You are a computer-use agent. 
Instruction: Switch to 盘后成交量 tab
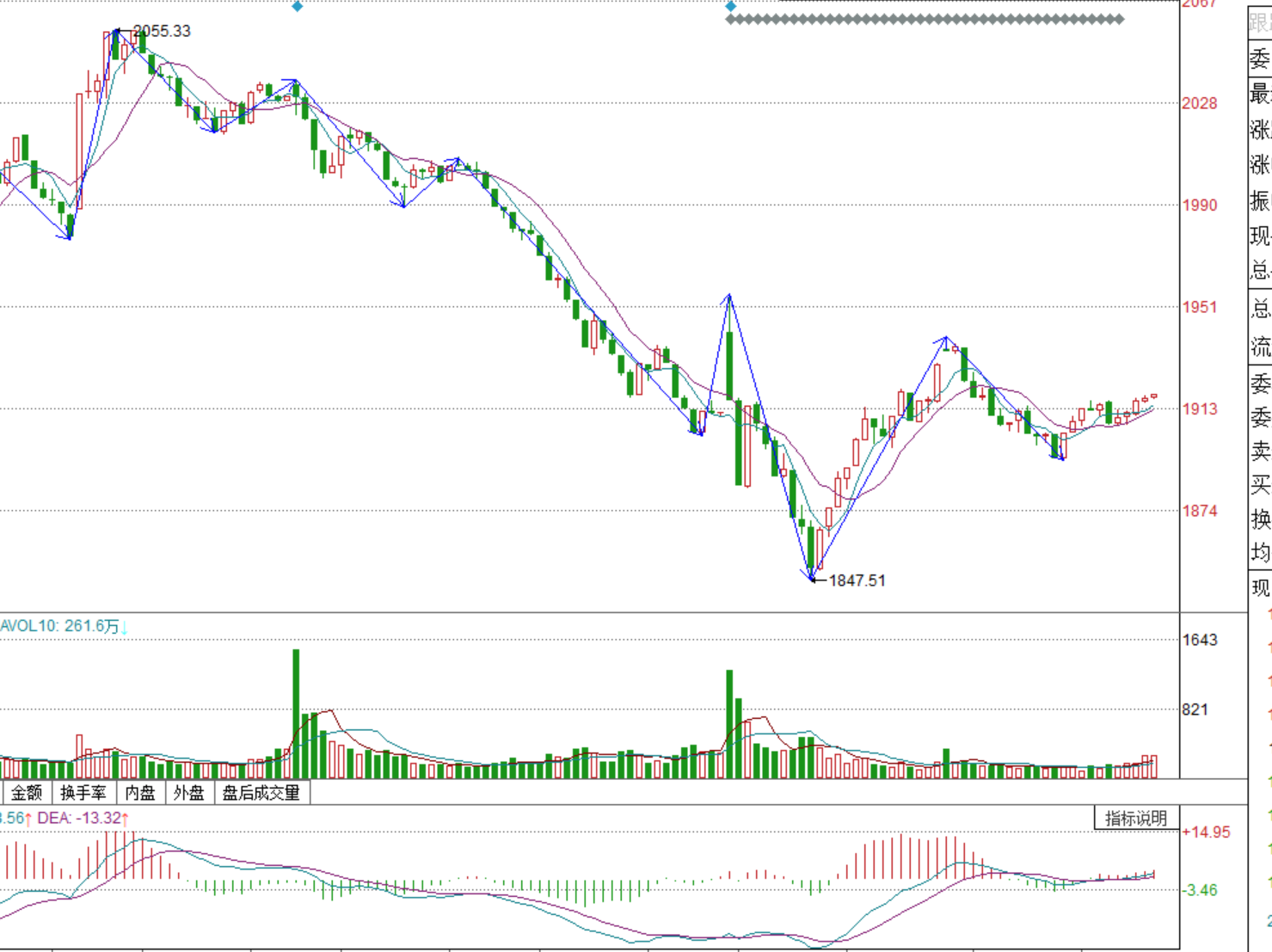coord(261,793)
